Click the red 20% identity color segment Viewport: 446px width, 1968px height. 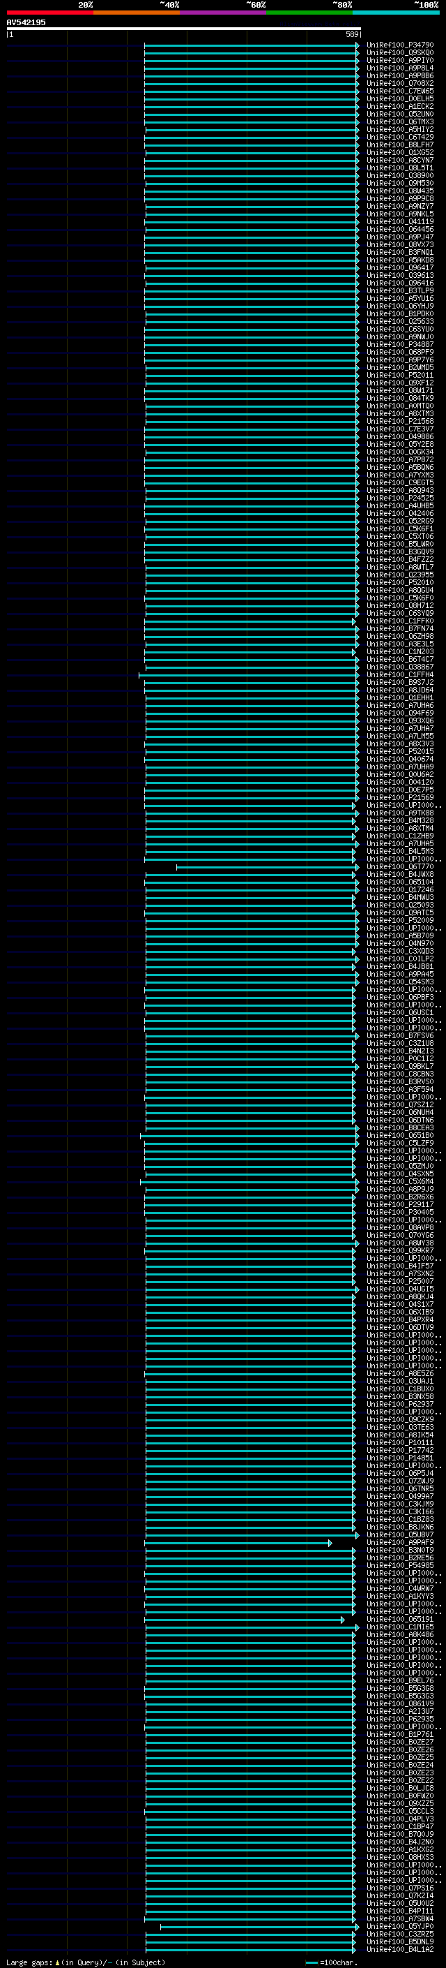(x=49, y=13)
